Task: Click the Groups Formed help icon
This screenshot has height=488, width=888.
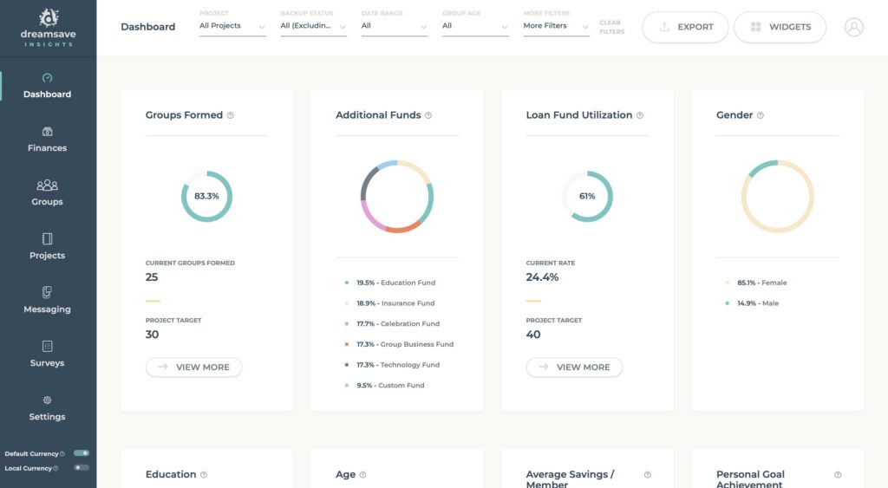Action: point(231,115)
